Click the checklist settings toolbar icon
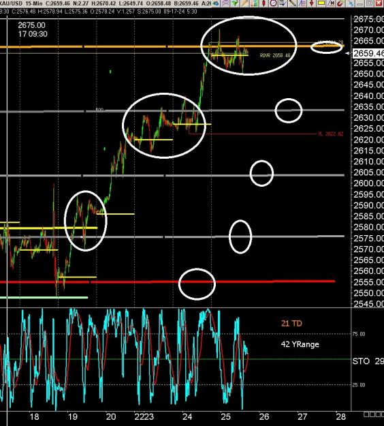This screenshot has height=426, width=384. coord(283,3)
